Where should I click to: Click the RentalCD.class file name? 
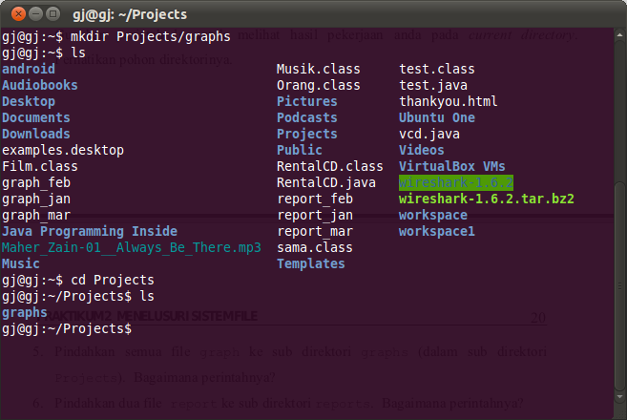(x=330, y=166)
